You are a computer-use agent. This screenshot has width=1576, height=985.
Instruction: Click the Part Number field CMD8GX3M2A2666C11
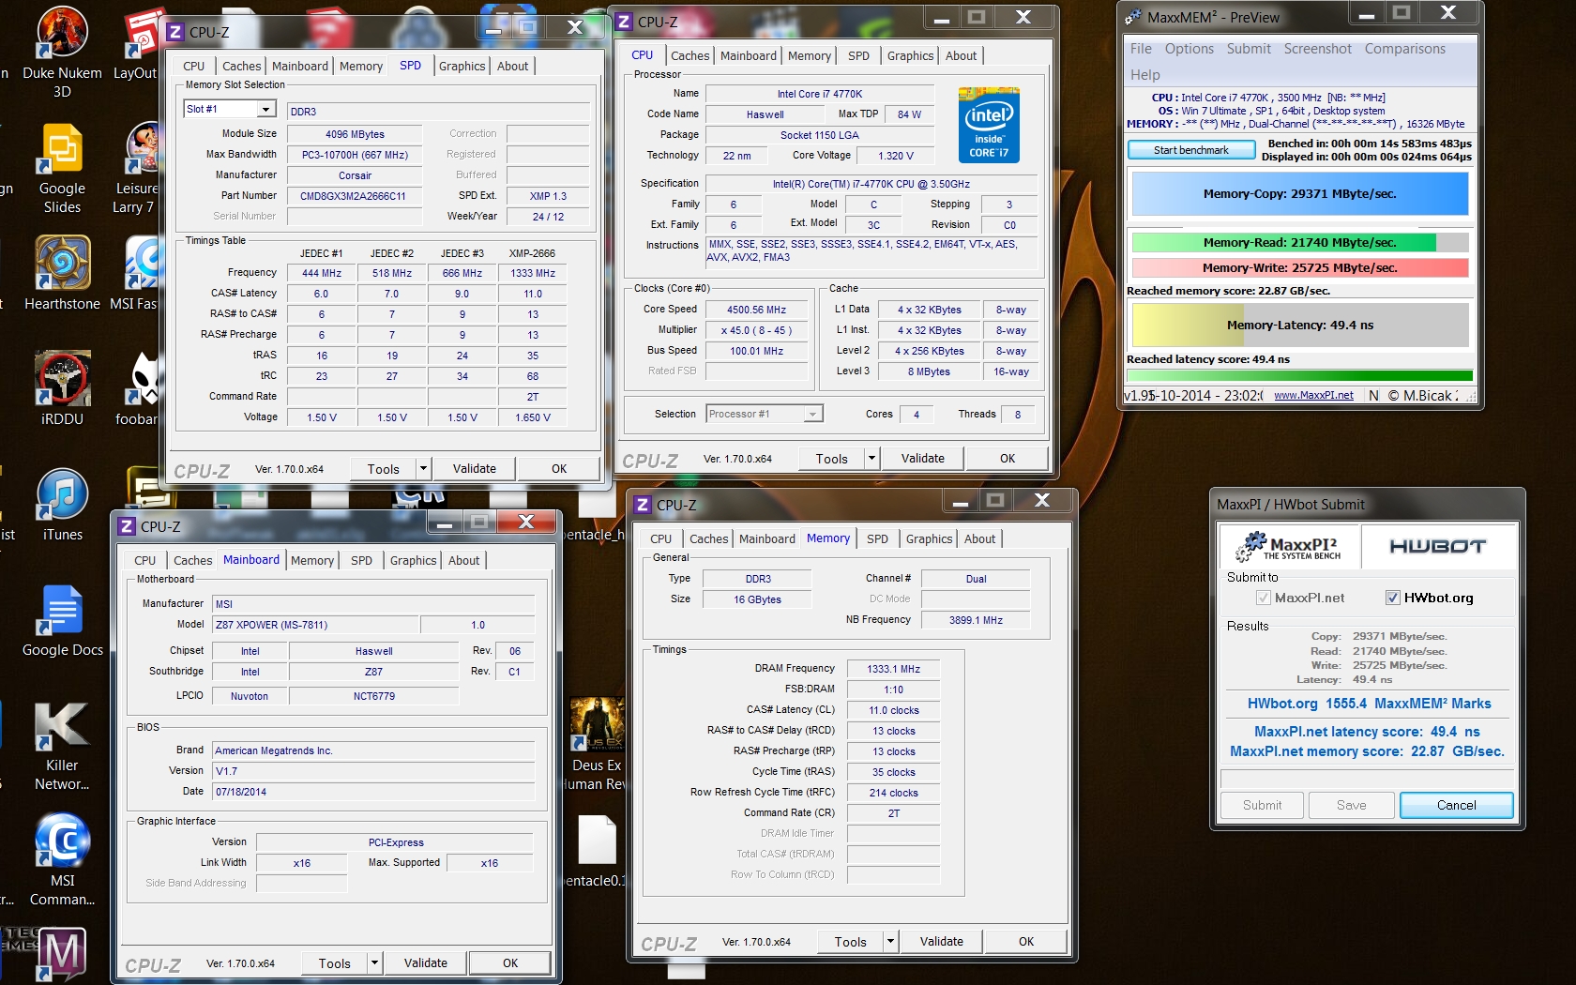click(353, 196)
